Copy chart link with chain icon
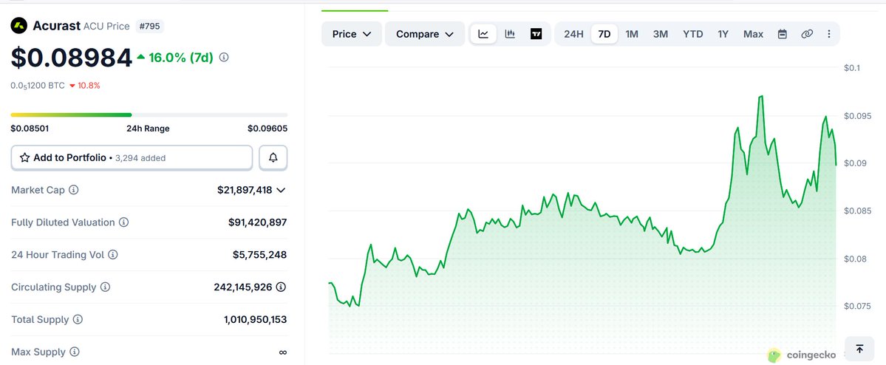Image resolution: width=886 pixels, height=365 pixels. 807,34
